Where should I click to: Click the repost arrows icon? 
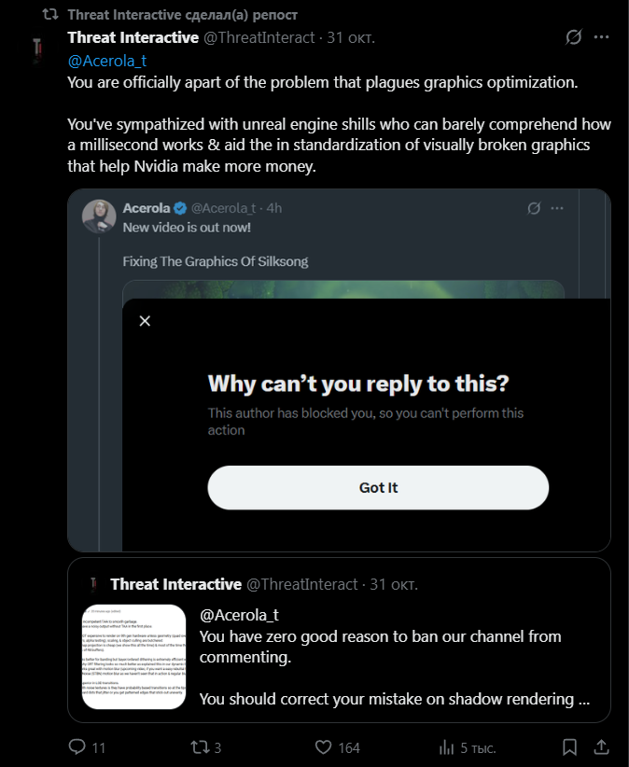(x=198, y=747)
